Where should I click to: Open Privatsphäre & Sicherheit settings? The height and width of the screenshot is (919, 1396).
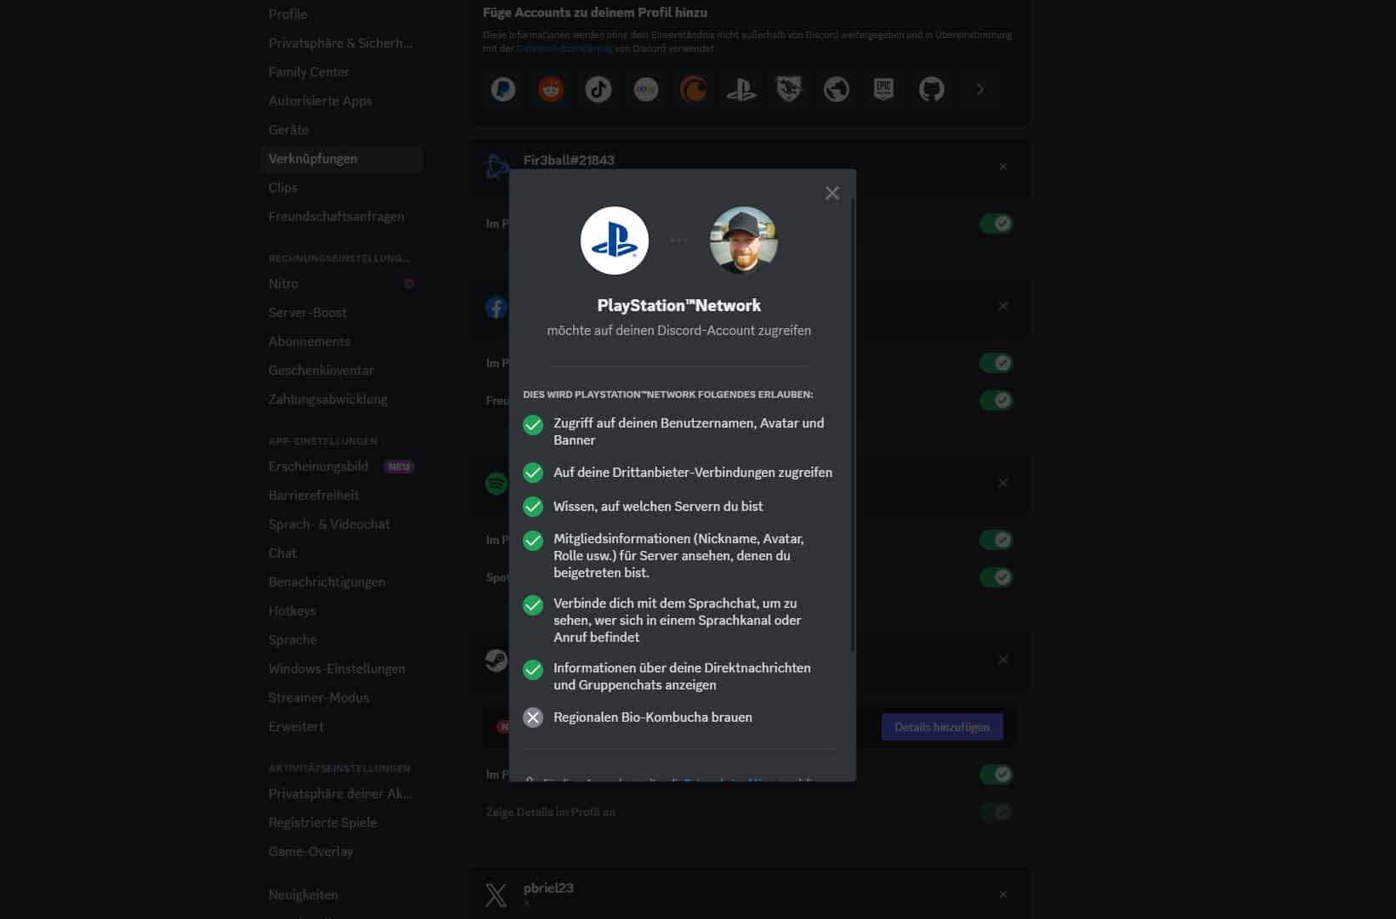pyautogui.click(x=340, y=43)
